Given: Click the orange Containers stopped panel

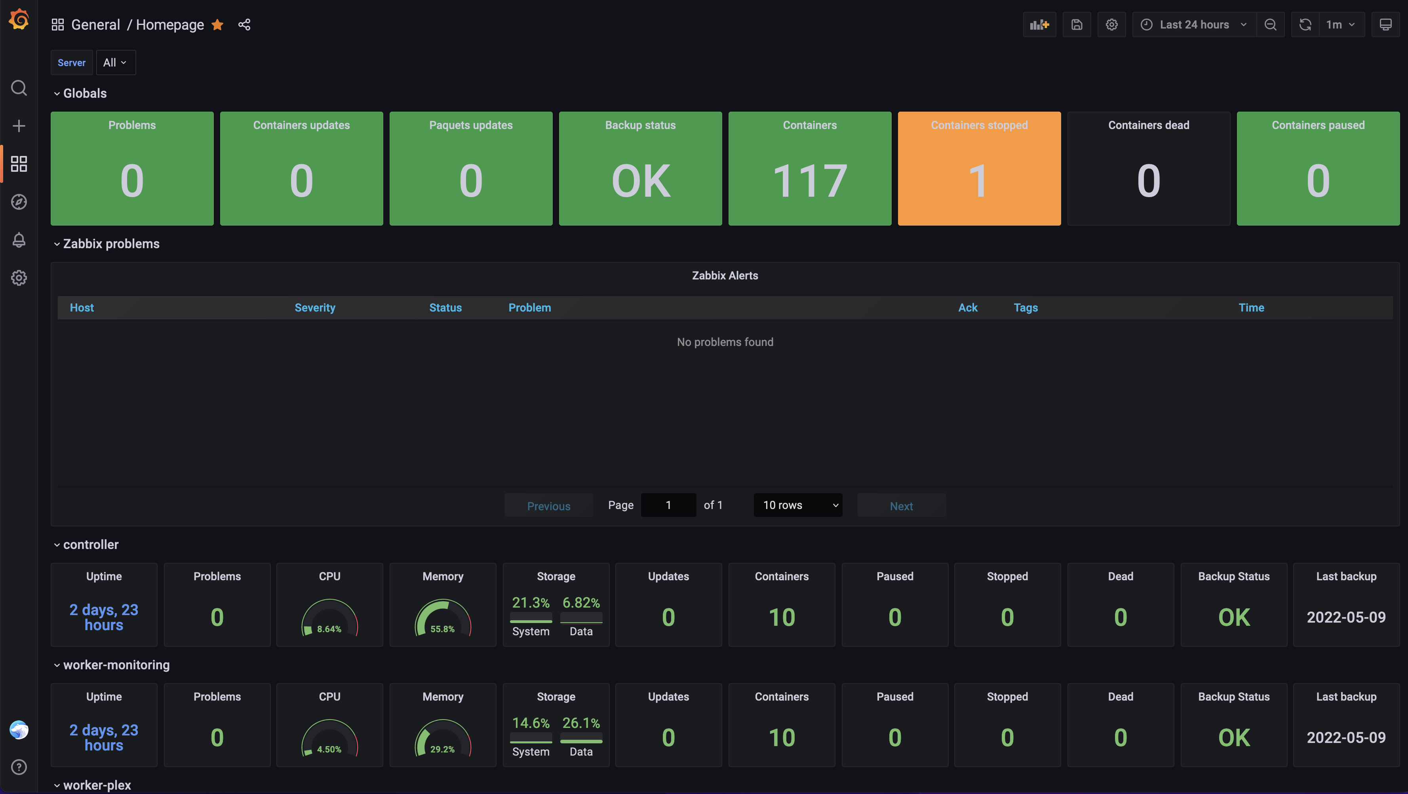Looking at the screenshot, I should point(979,168).
